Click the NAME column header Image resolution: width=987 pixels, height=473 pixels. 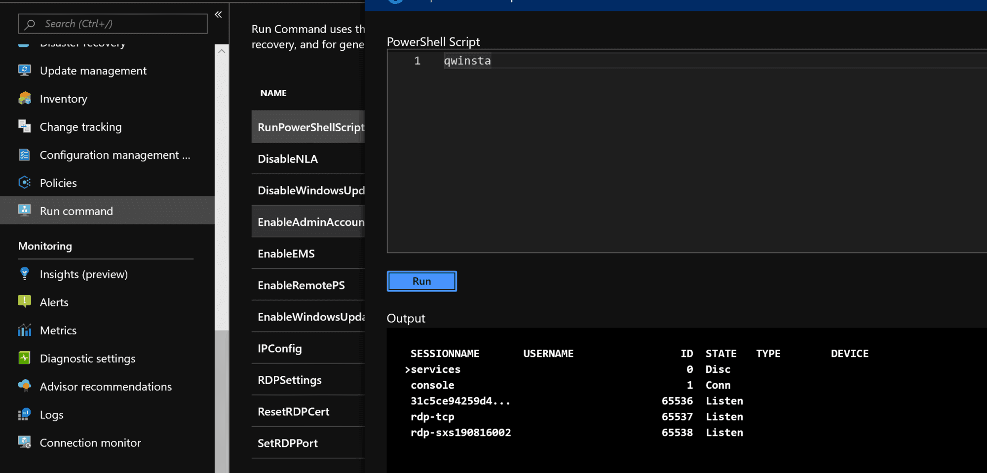(x=273, y=93)
